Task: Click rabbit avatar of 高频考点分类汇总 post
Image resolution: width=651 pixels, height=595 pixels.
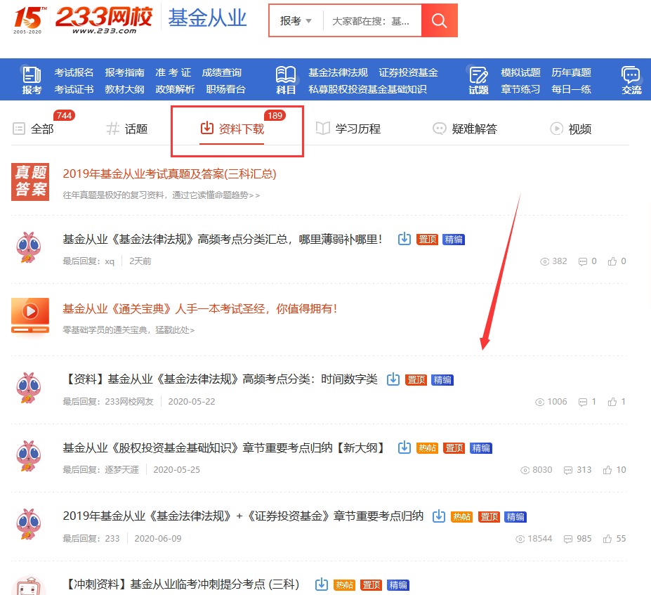Action: [28, 247]
